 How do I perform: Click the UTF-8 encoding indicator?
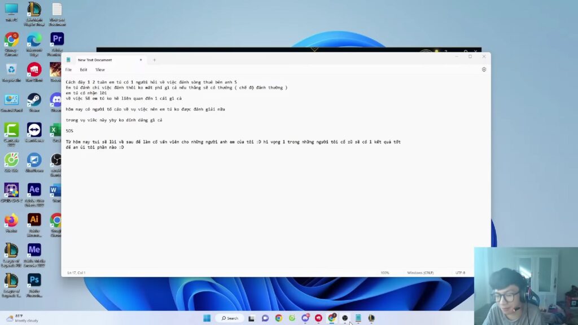click(460, 273)
